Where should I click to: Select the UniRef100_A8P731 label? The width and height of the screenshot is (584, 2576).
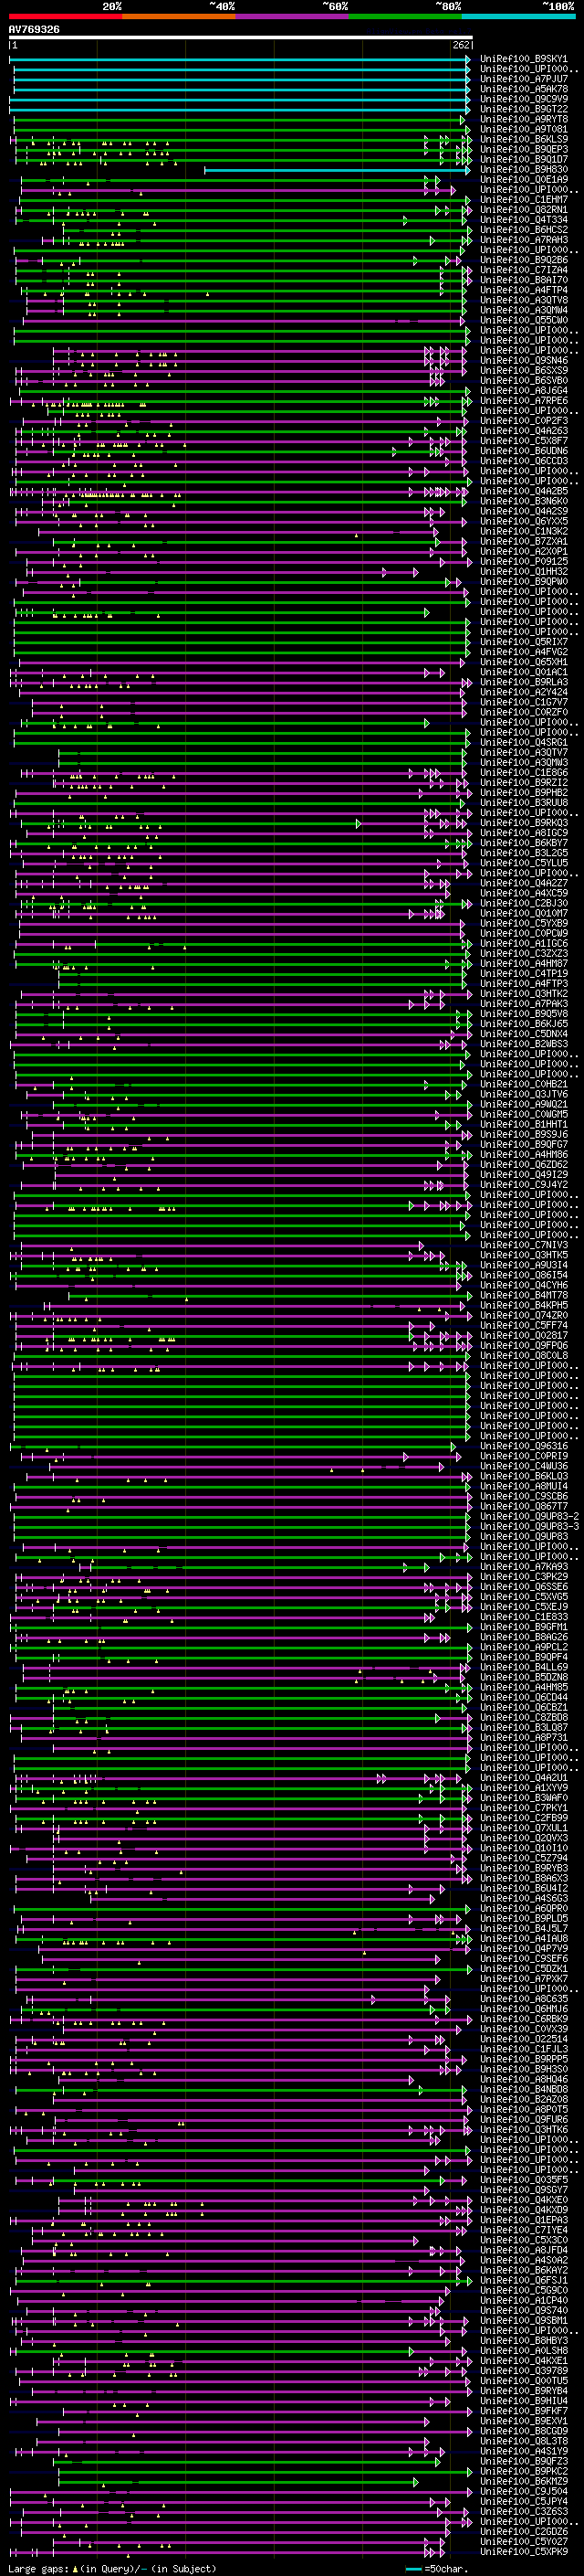[x=523, y=1737]
